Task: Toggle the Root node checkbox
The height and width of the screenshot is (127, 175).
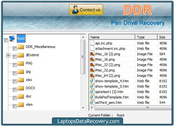Action: [6, 40]
